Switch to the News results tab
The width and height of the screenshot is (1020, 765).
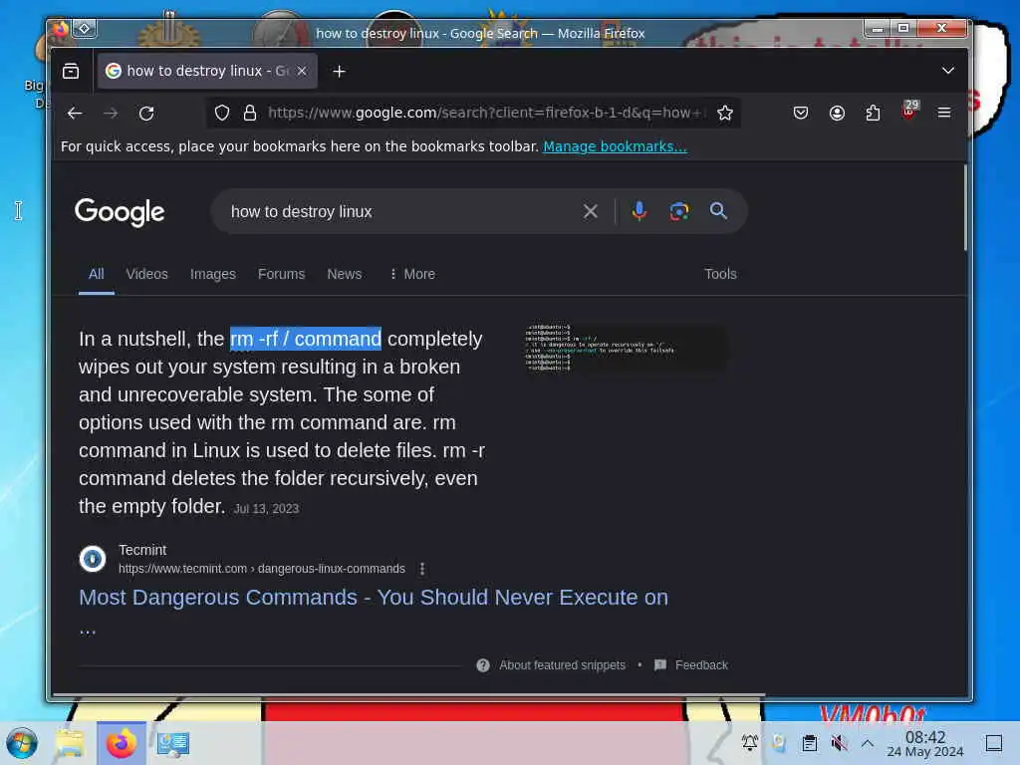coord(344,274)
